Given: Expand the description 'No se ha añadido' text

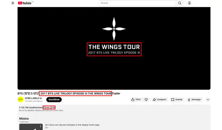Looking at the screenshot, I should pyautogui.click(x=41, y=110).
